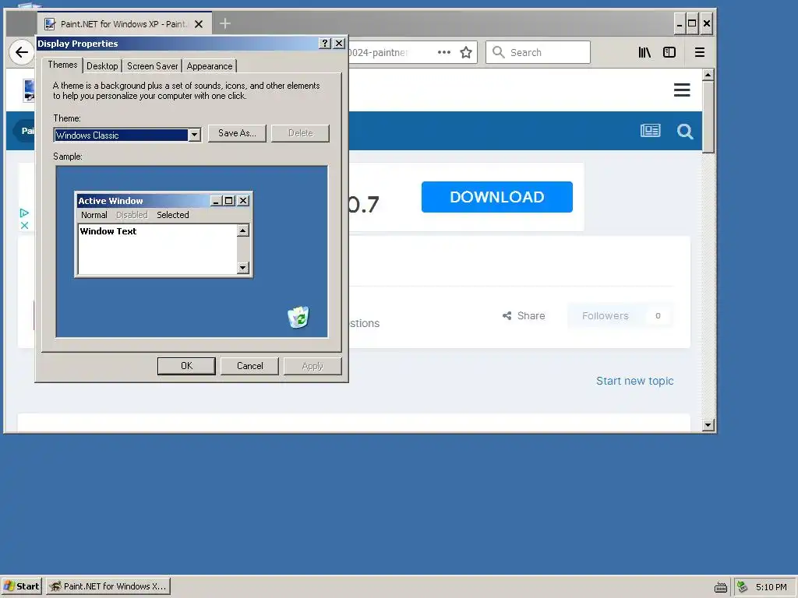798x598 pixels.
Task: Bookmark this page with the star icon
Action: tap(466, 52)
